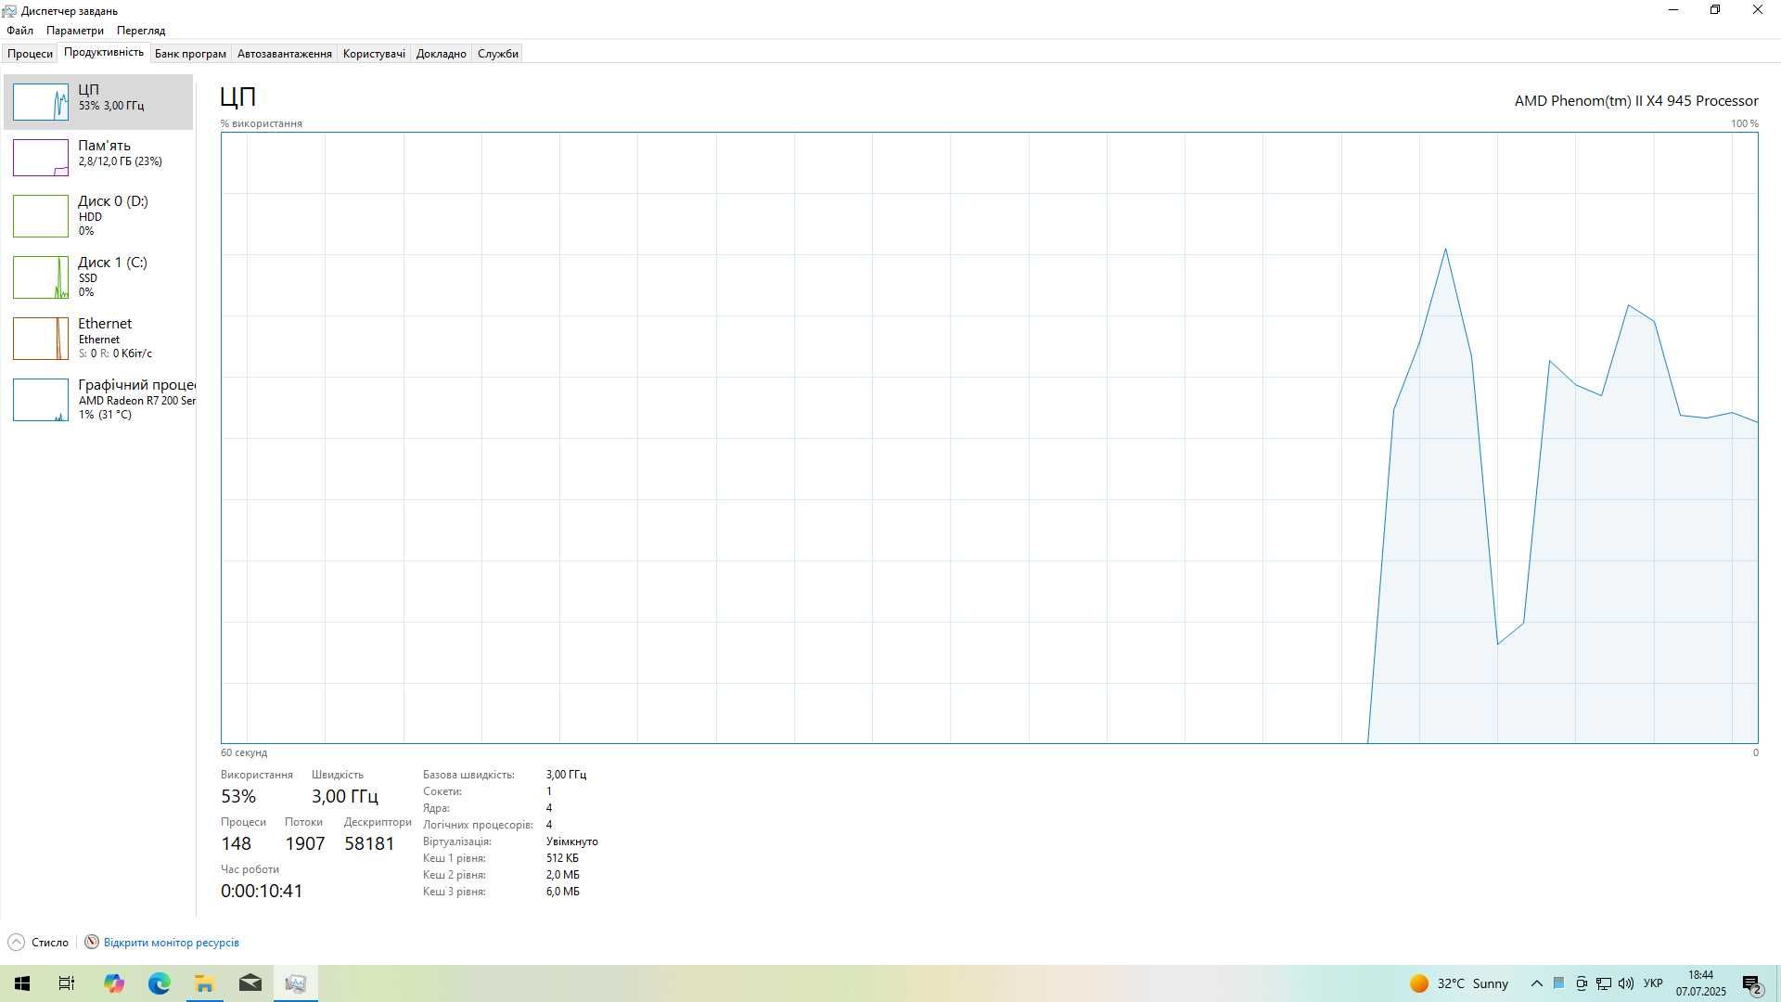1781x1002 pixels.
Task: Click the thread count 1907
Action: coord(305,843)
